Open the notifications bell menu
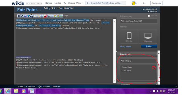The width and height of the screenshot is (182, 102). click(144, 3)
